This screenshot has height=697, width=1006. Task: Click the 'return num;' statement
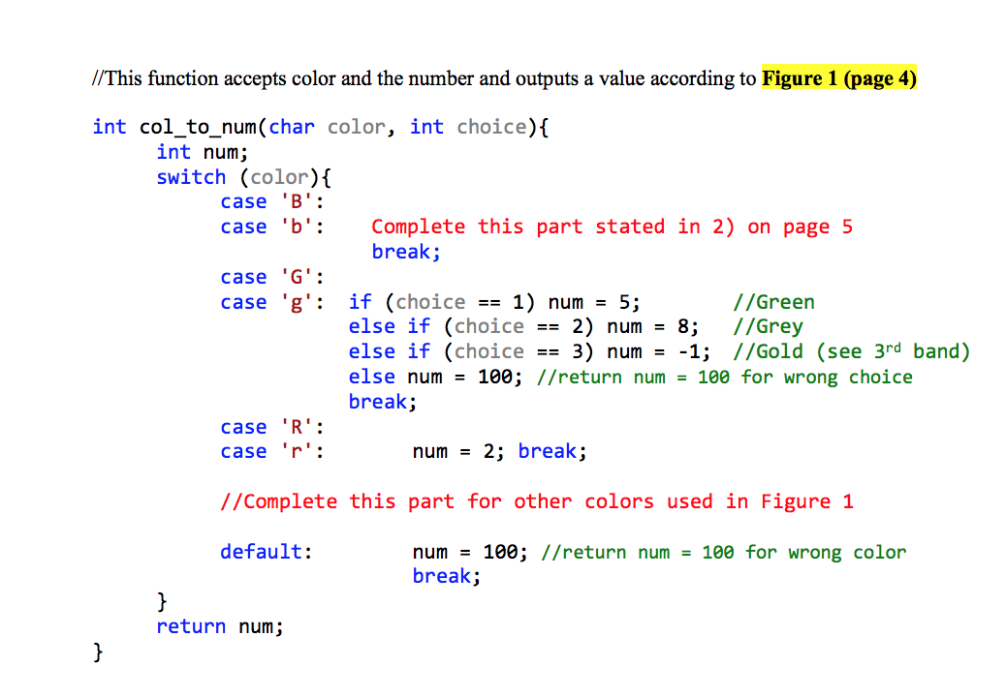point(220,626)
